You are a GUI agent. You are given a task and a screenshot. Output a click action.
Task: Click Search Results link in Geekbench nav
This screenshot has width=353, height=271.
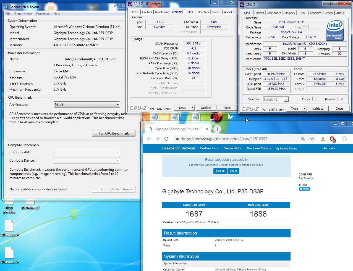(287, 148)
